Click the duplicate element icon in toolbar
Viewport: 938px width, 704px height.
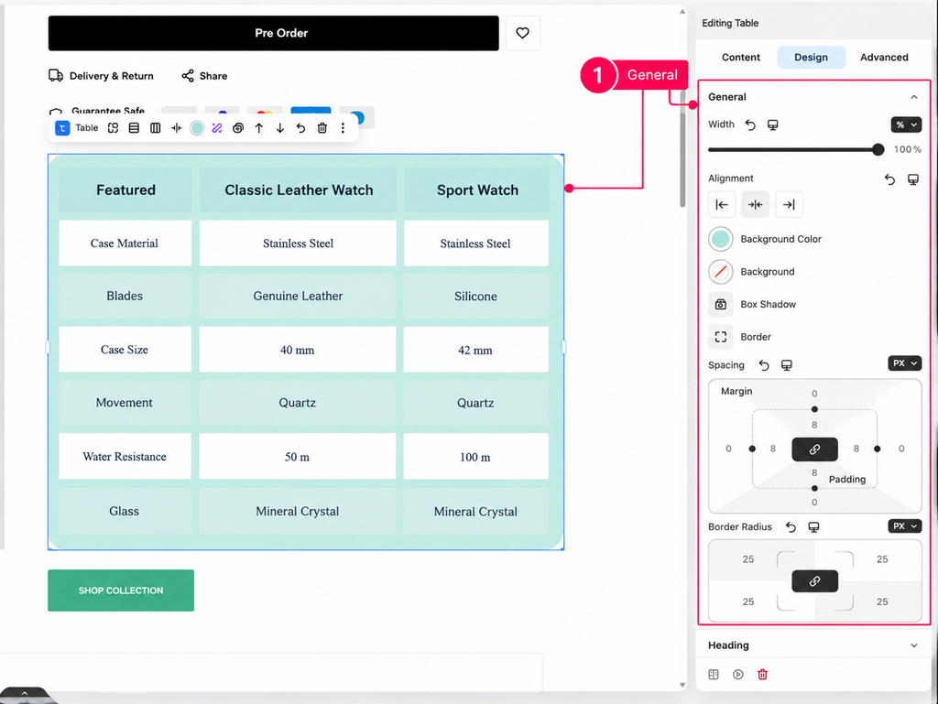pyautogui.click(x=238, y=128)
